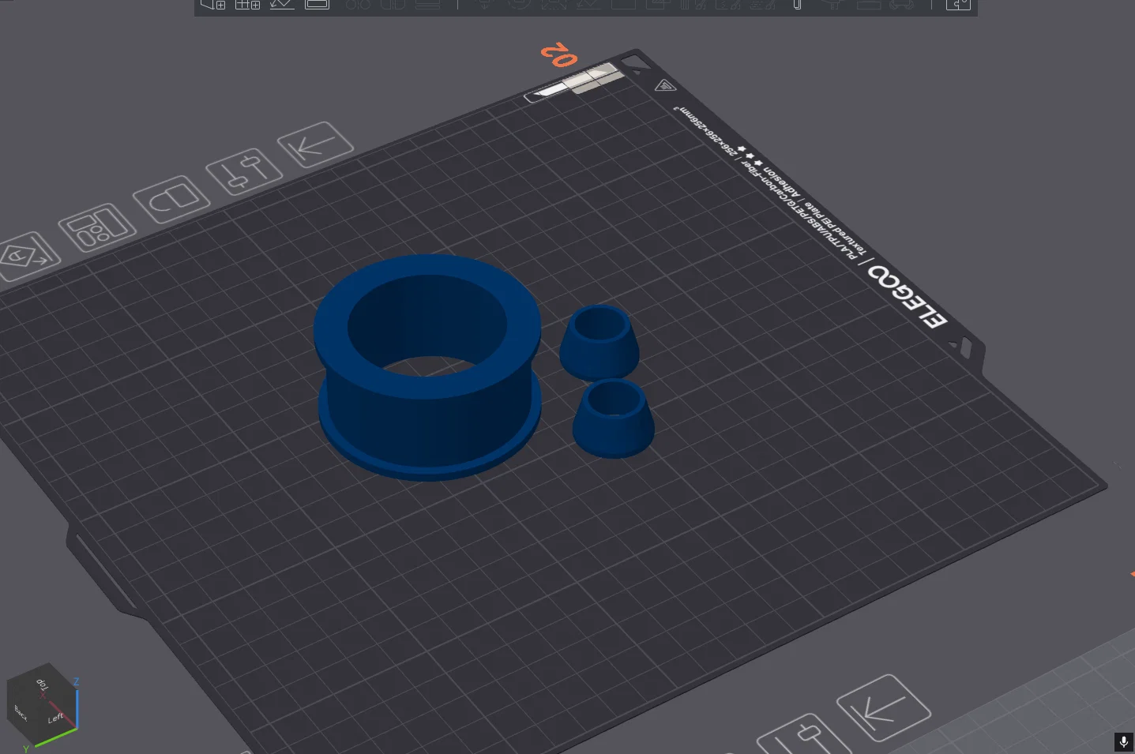The width and height of the screenshot is (1135, 754).
Task: Toggle the lock icon for plate 02
Action: pos(172,199)
